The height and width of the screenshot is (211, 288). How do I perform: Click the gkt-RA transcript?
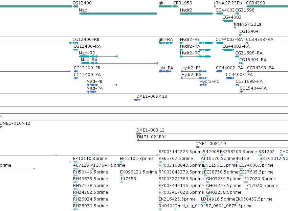point(166,43)
